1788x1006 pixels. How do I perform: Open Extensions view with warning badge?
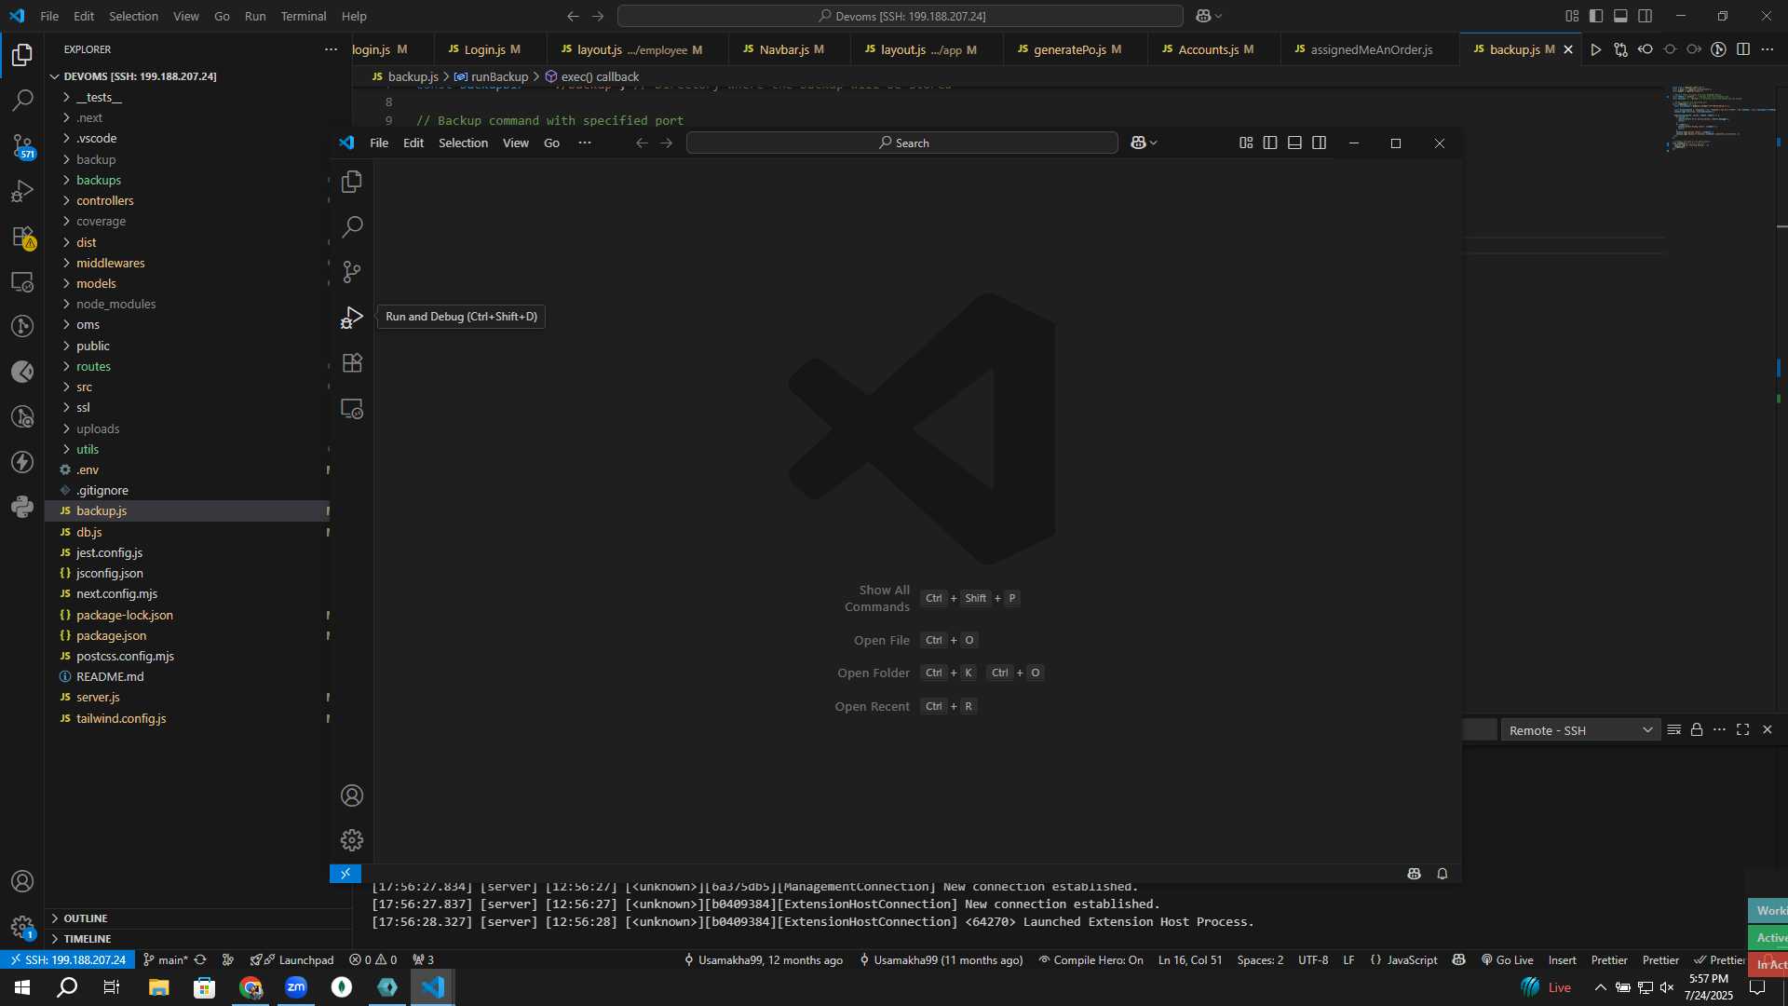(x=22, y=237)
